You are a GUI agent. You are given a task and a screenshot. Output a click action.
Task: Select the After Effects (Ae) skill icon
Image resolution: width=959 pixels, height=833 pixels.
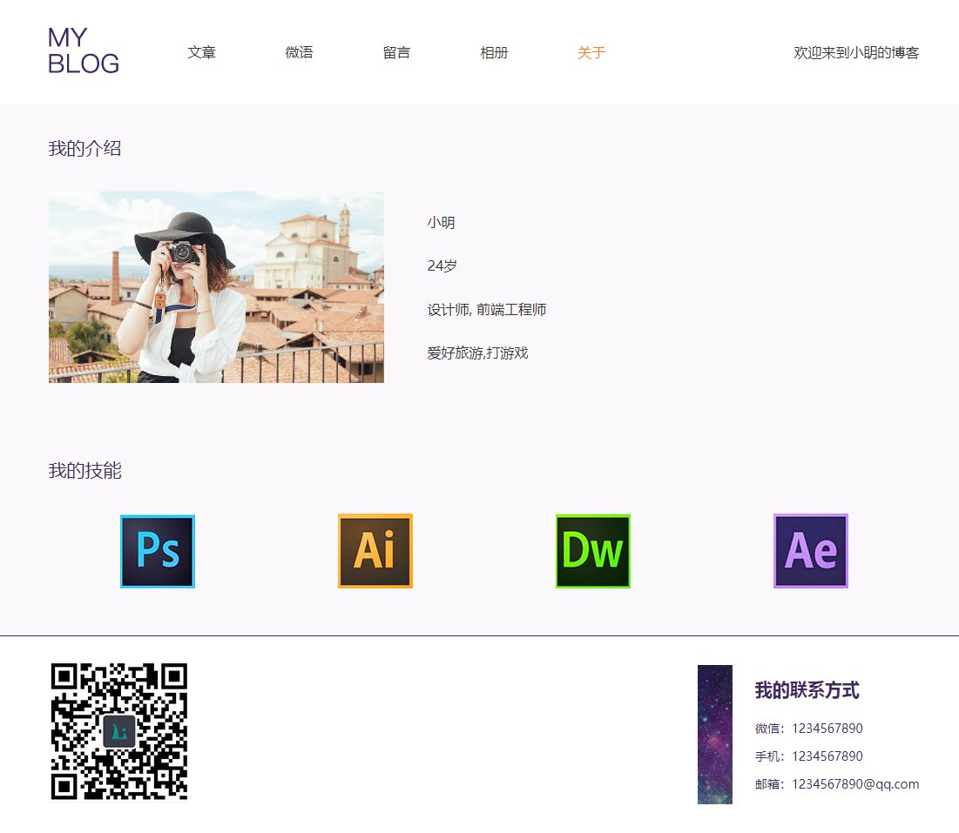[x=811, y=551]
